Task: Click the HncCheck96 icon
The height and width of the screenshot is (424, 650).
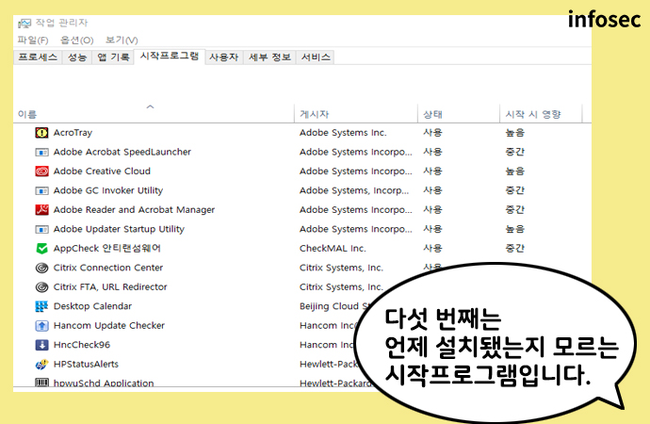Action: coord(41,345)
